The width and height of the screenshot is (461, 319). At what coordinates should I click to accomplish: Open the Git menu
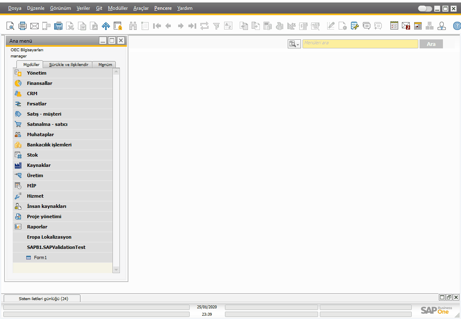tap(99, 8)
